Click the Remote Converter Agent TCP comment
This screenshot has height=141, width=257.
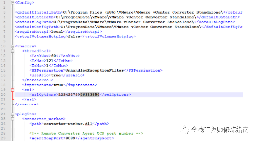[x=86, y=134]
